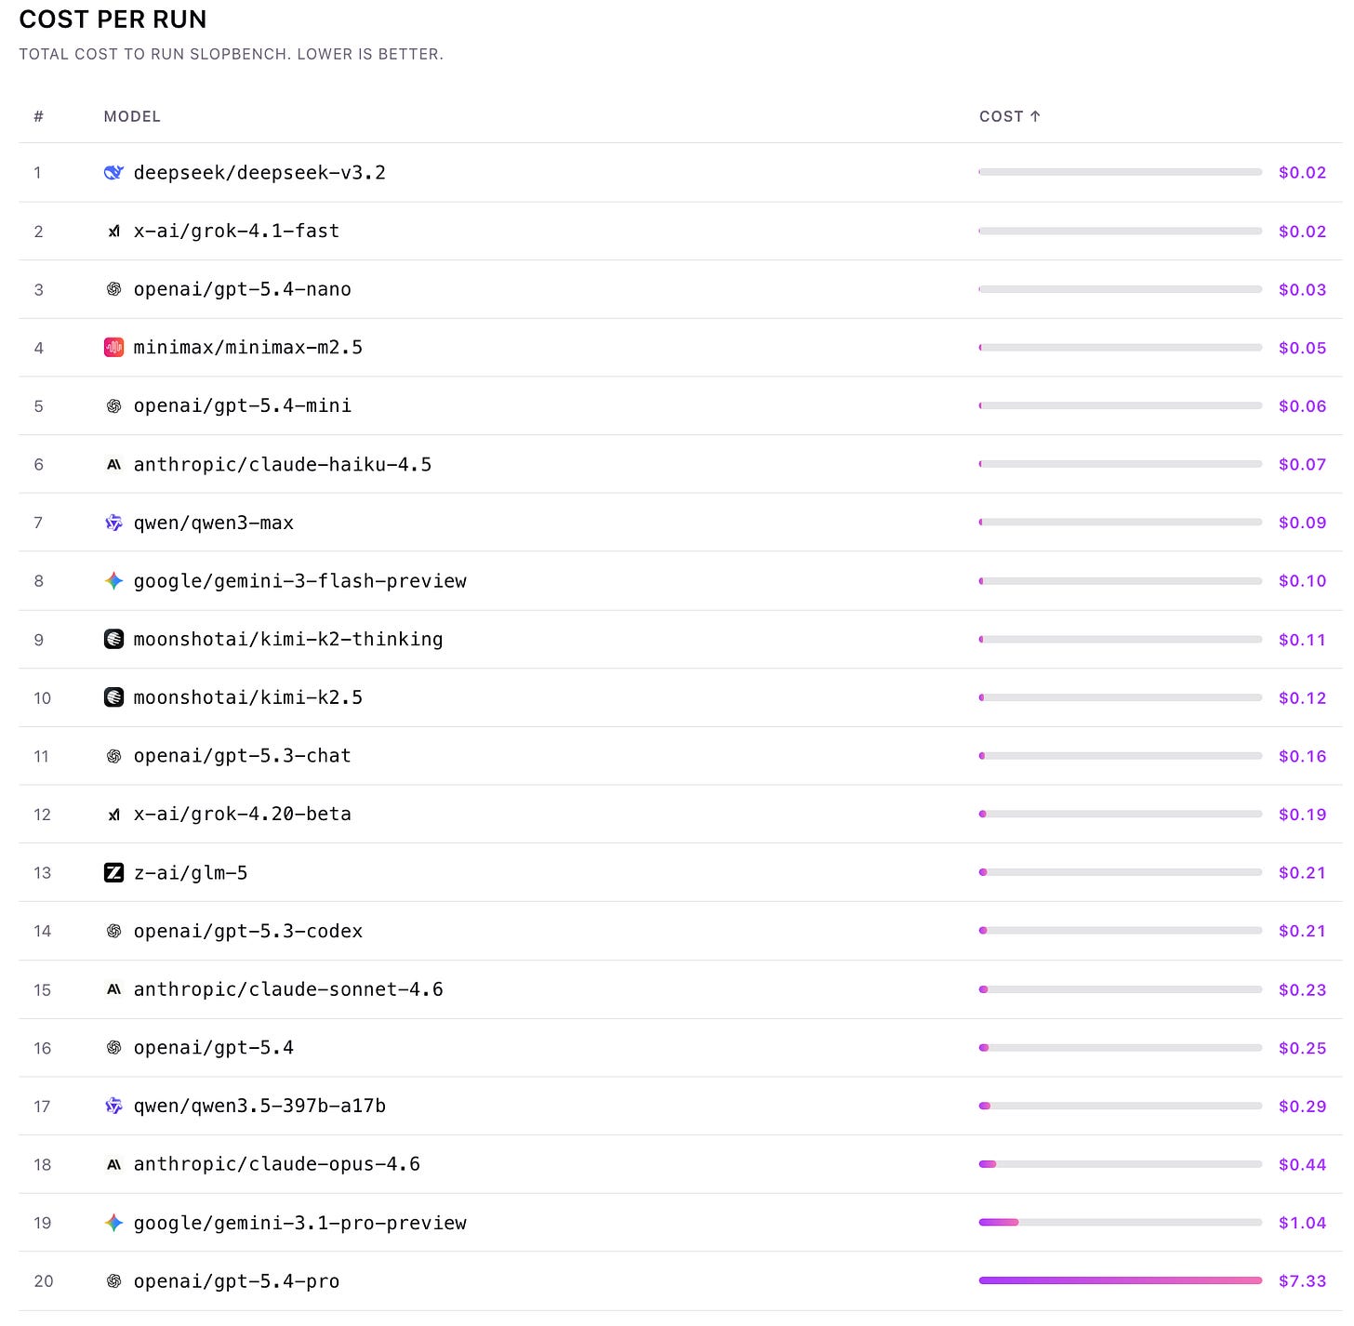Select the openai/gpt-5.3-codex row name
The width and height of the screenshot is (1354, 1326).
point(247,931)
